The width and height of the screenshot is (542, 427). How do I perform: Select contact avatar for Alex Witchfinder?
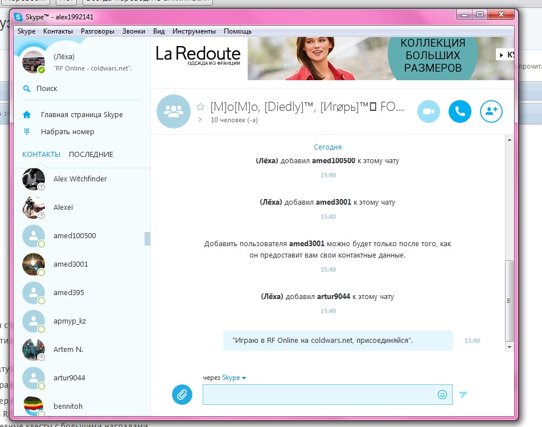pyautogui.click(x=34, y=179)
